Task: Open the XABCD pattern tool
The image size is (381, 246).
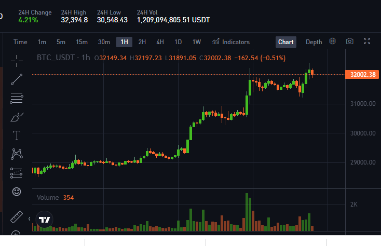Action: (17, 154)
